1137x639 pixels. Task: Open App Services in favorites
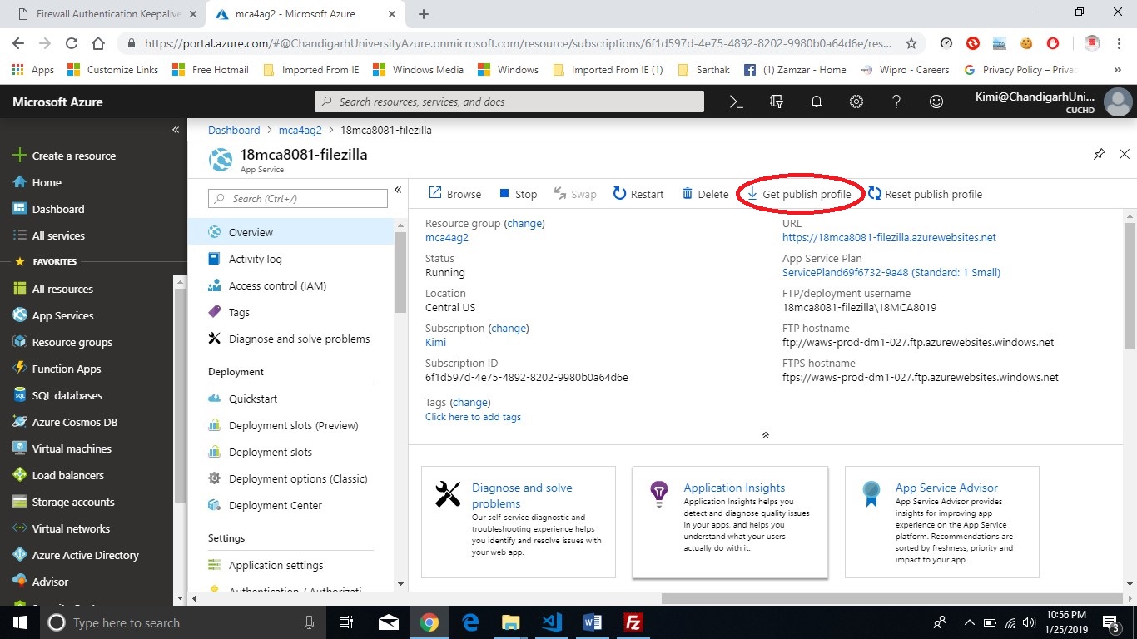point(52,315)
